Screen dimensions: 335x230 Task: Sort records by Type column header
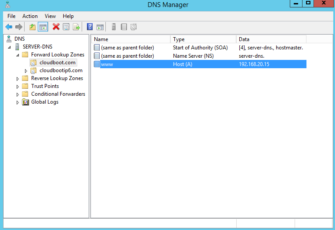[x=202, y=39]
